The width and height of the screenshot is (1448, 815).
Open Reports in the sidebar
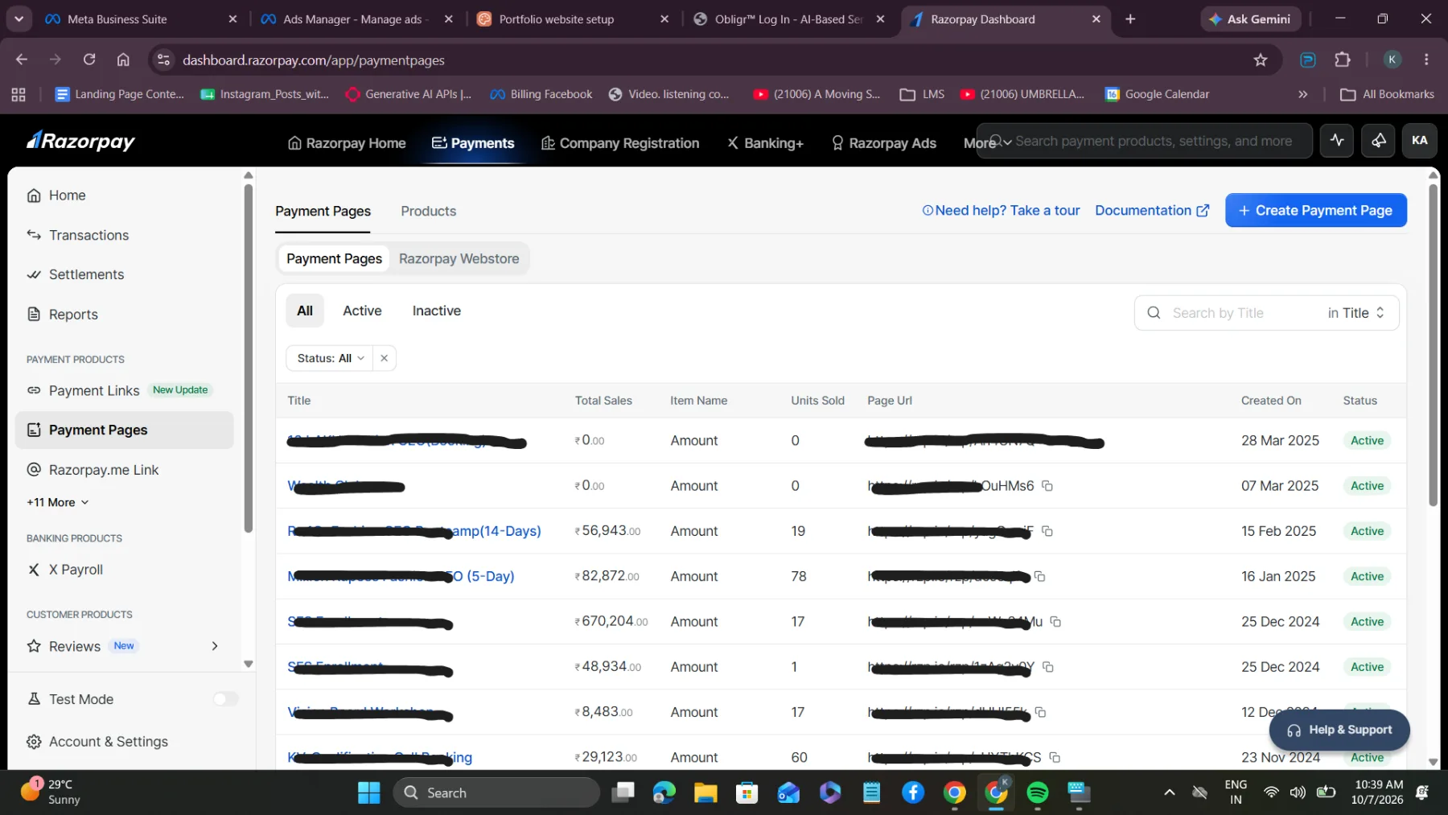(x=73, y=315)
